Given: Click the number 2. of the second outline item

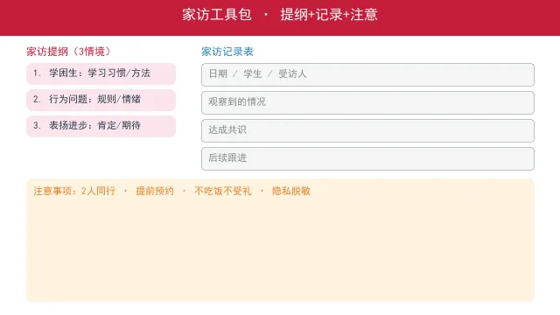Looking at the screenshot, I should tap(37, 99).
